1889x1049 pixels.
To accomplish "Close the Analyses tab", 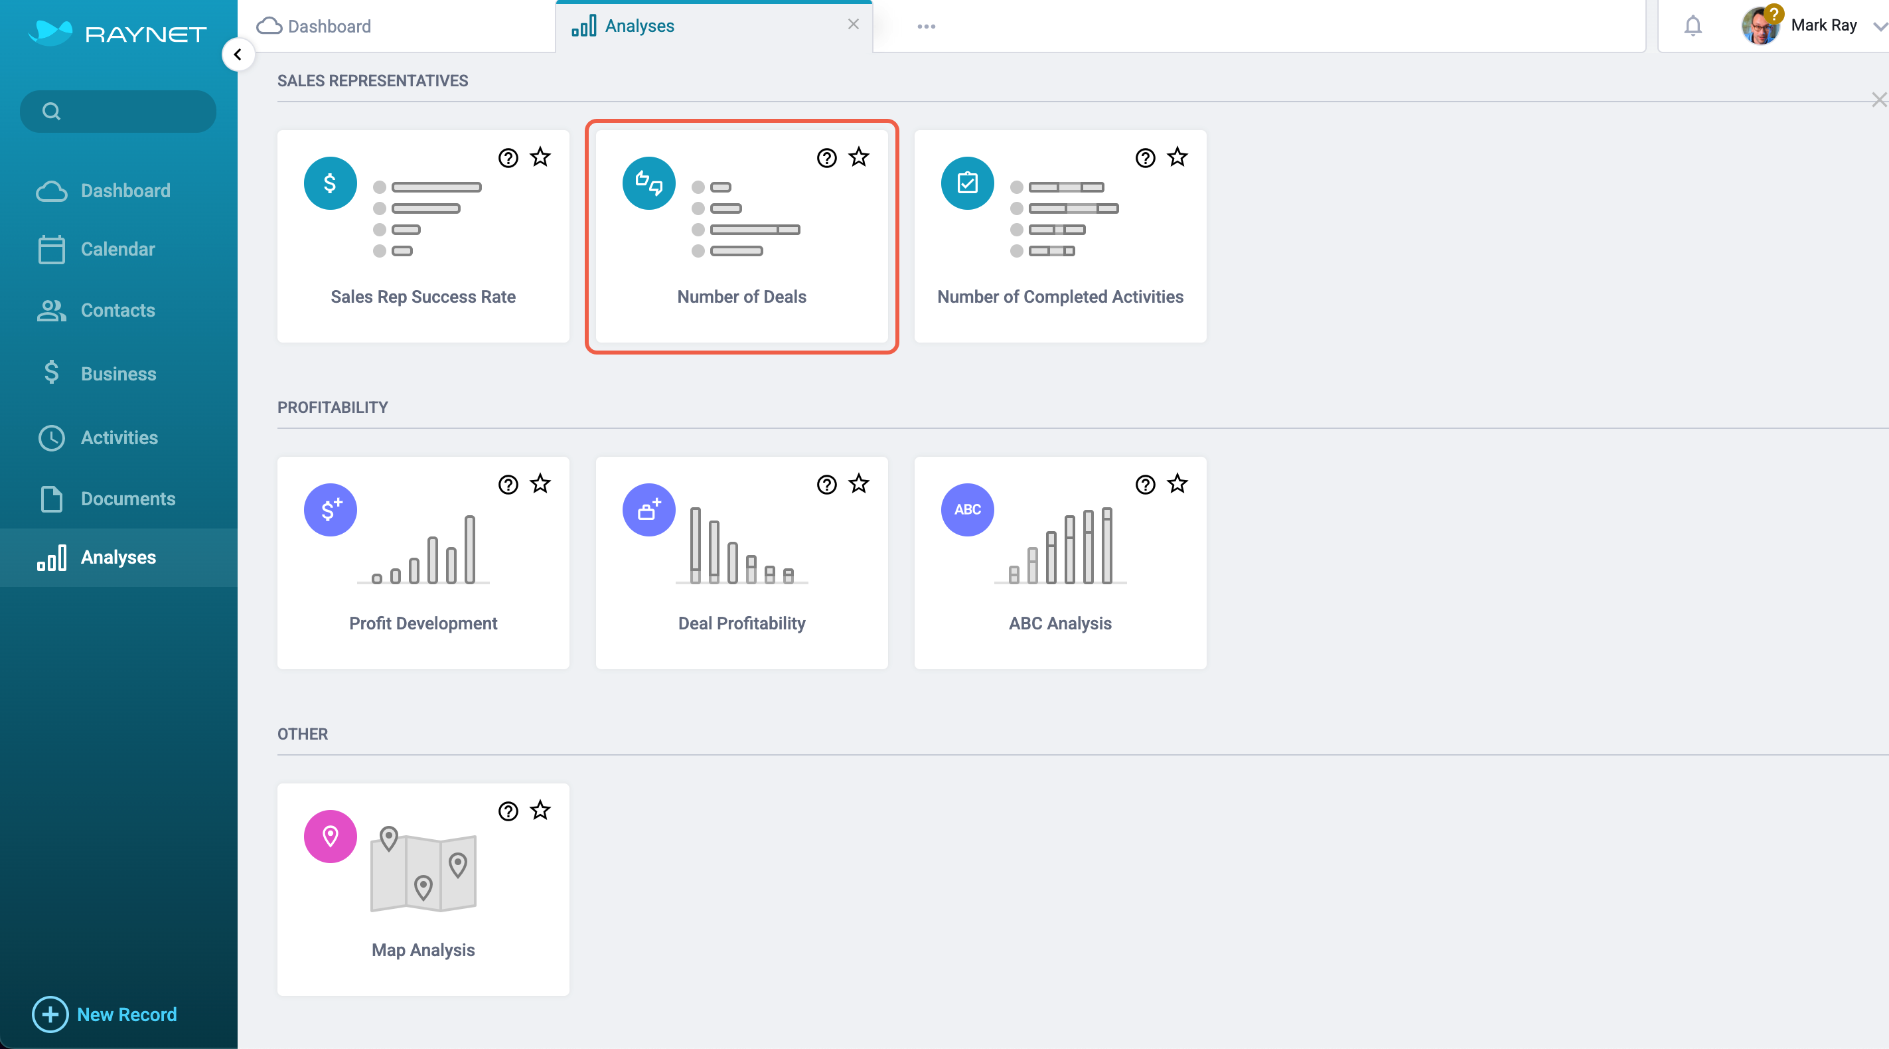I will [854, 24].
